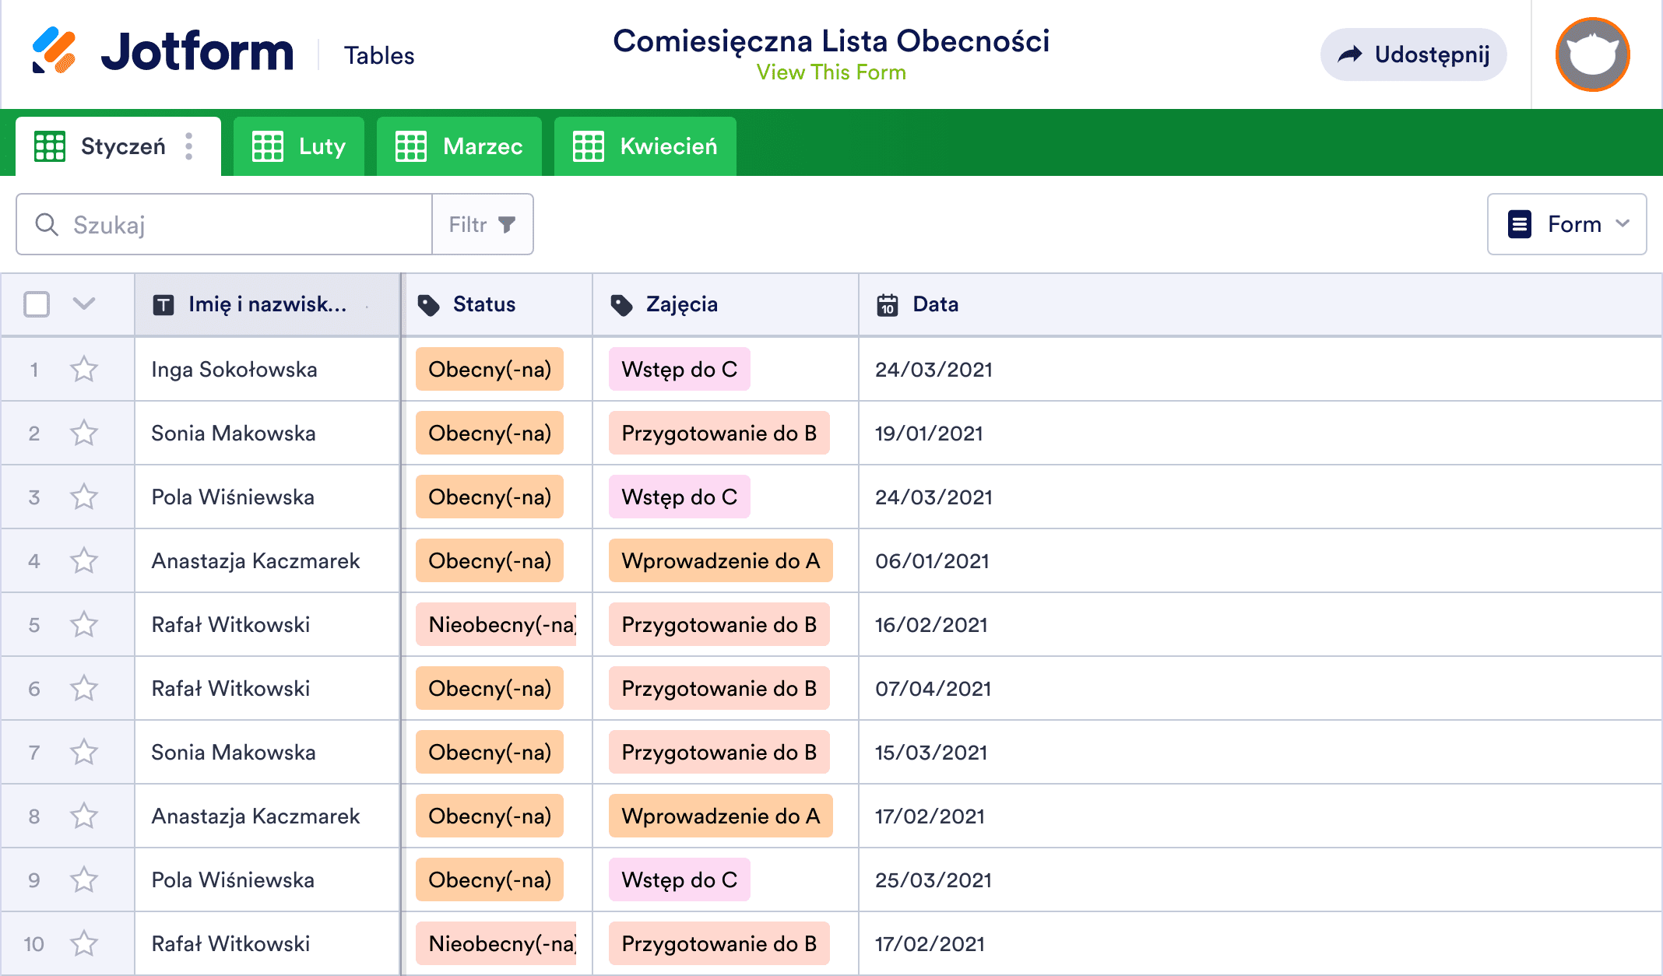Open View This Form link

coord(831,72)
